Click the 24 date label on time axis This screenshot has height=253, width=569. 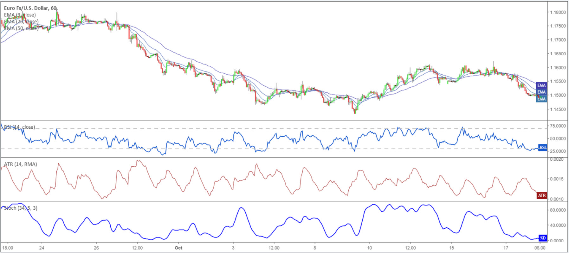point(42,248)
